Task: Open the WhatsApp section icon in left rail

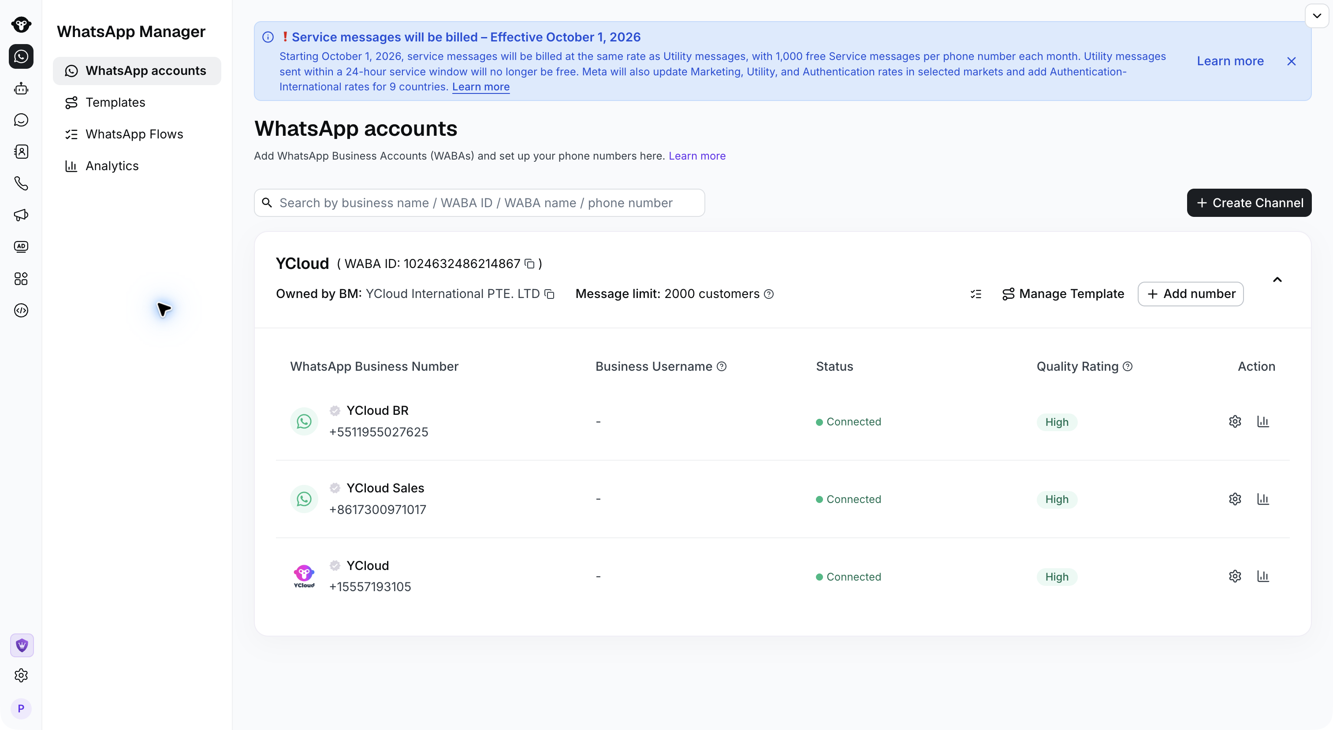Action: (21, 56)
